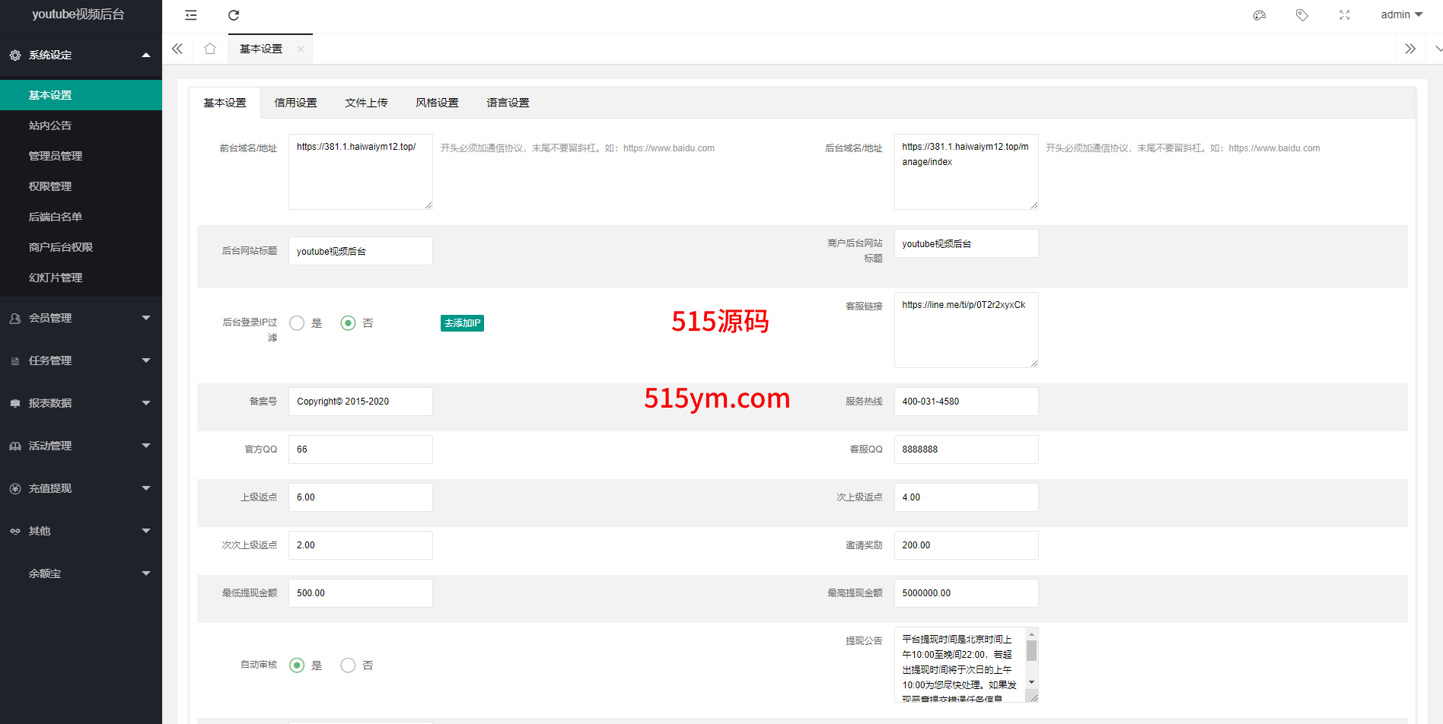Viewport: 1443px width, 724px height.
Task: Open the admin user dropdown
Action: pos(1401,15)
